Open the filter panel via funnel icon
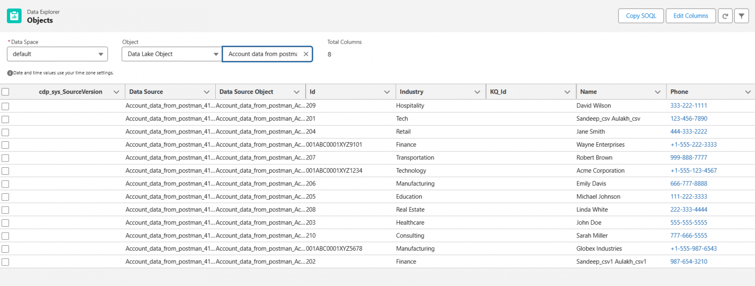This screenshot has width=755, height=286. click(x=741, y=16)
